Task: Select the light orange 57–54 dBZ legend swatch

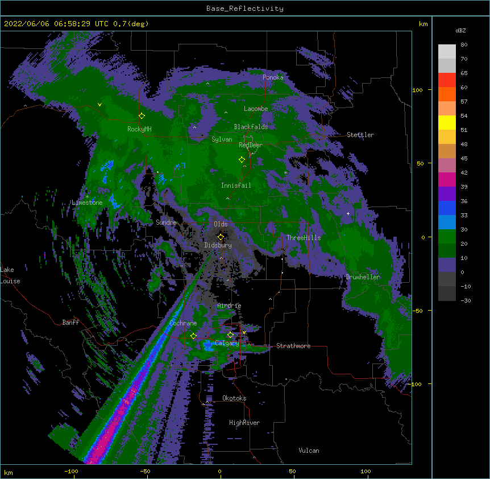Action: pyautogui.click(x=447, y=109)
